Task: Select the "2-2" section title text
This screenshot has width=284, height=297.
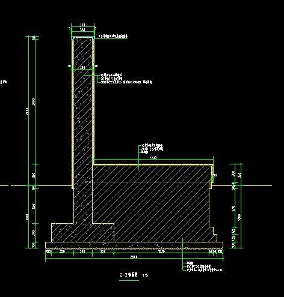Action: pyautogui.click(x=129, y=275)
